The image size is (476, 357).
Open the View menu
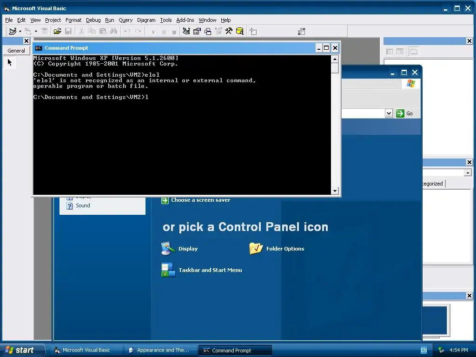point(35,20)
